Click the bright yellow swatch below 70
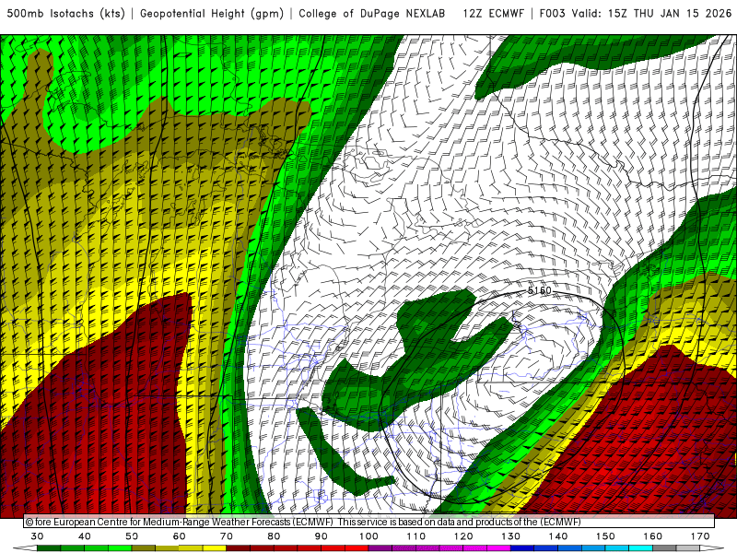Screen dimensions: 737x553 click(x=215, y=548)
